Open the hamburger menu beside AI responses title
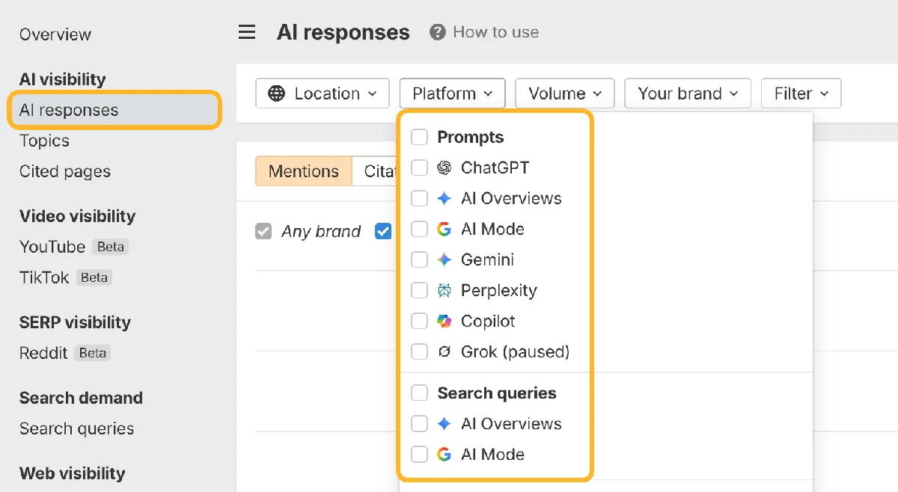Image resolution: width=898 pixels, height=492 pixels. point(247,32)
